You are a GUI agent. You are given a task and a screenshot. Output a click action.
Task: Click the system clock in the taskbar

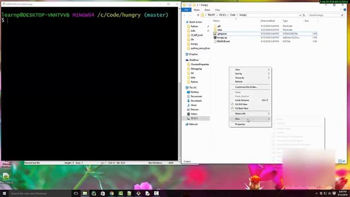click(x=342, y=193)
